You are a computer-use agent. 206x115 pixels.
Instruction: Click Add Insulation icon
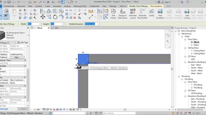pyautogui.click(x=160, y=14)
